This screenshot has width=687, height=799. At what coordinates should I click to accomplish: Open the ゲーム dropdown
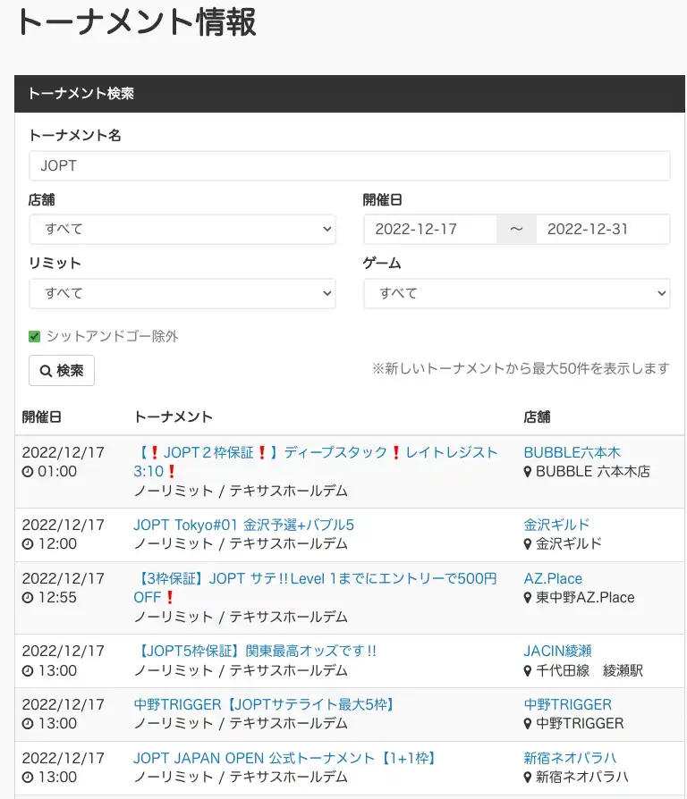[x=517, y=293]
